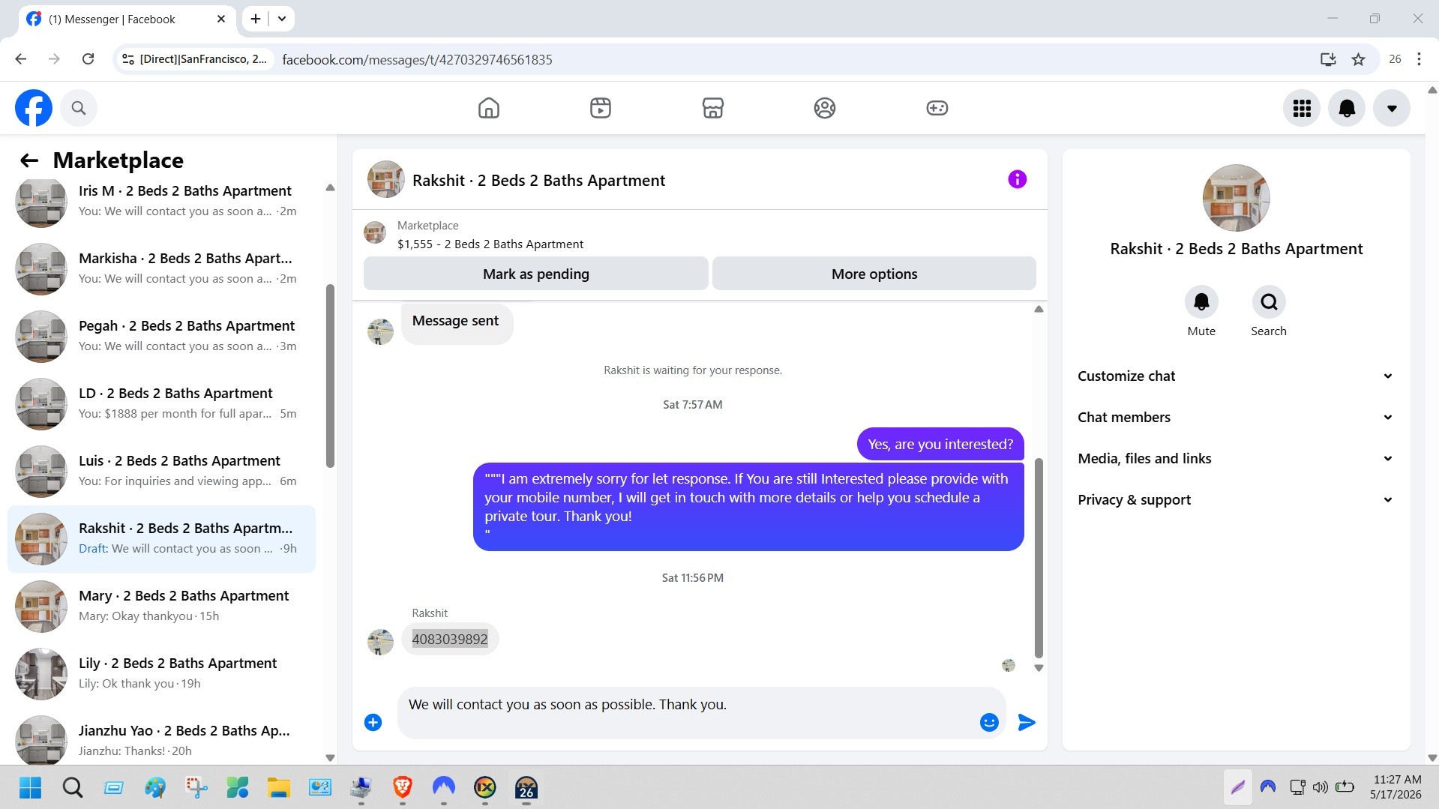1439x809 pixels.
Task: Click the chat messages scrollbar
Action: 1039,559
